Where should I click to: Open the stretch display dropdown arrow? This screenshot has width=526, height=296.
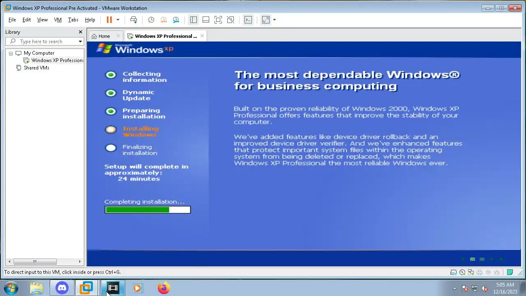[275, 20]
